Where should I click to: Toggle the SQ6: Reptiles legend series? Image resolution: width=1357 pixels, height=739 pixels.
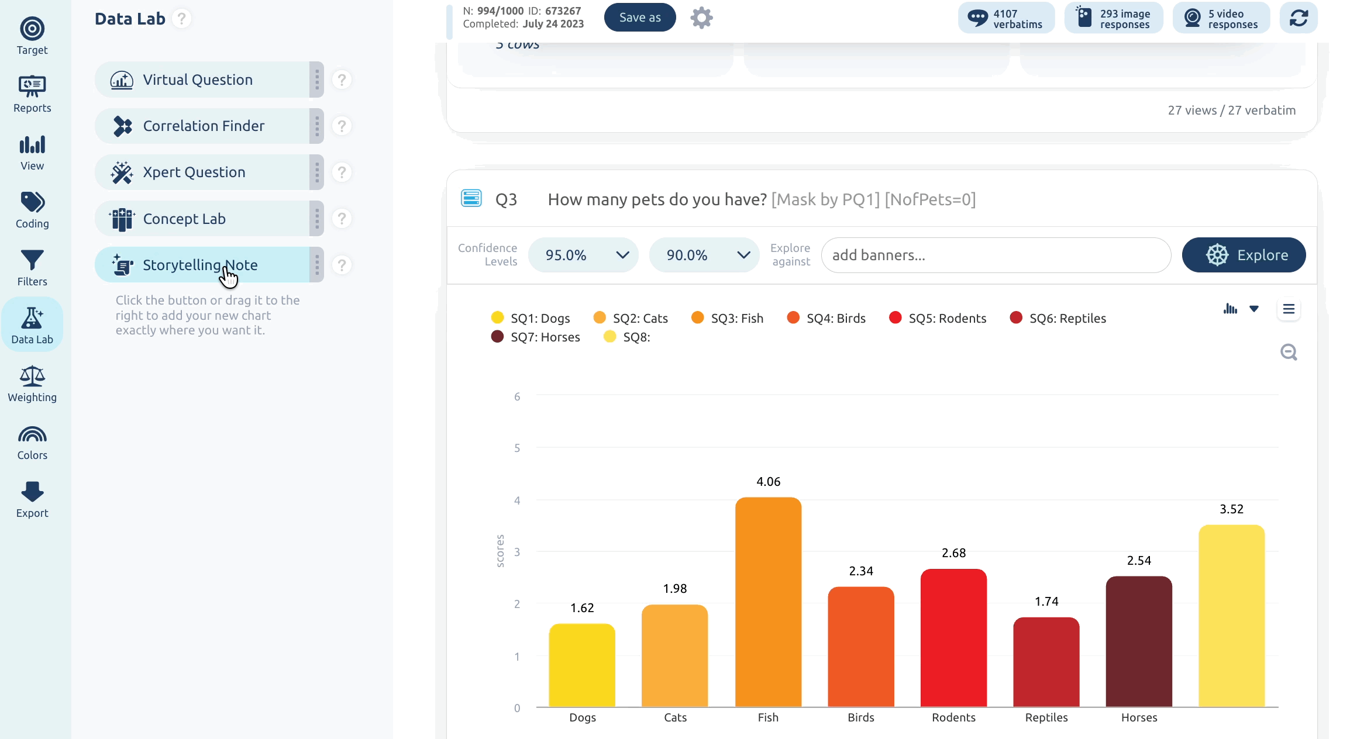1058,318
